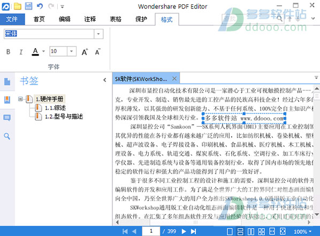Click the font size 10 field
320x236 pixels.
pyautogui.click(x=58, y=51)
